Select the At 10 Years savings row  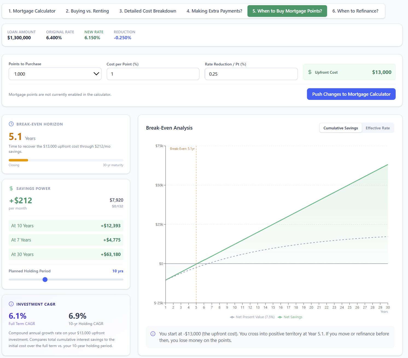(66, 226)
